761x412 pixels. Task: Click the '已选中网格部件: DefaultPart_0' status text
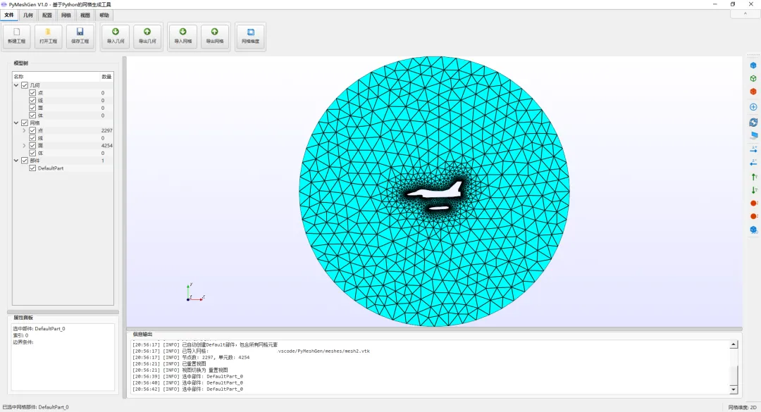tap(35, 407)
